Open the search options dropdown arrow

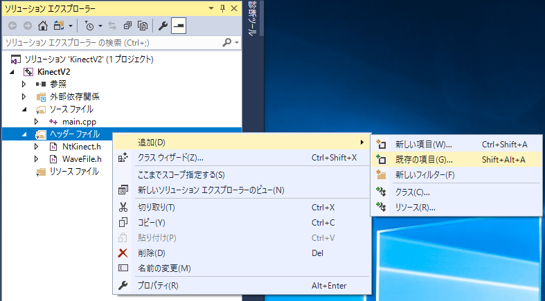(238, 43)
